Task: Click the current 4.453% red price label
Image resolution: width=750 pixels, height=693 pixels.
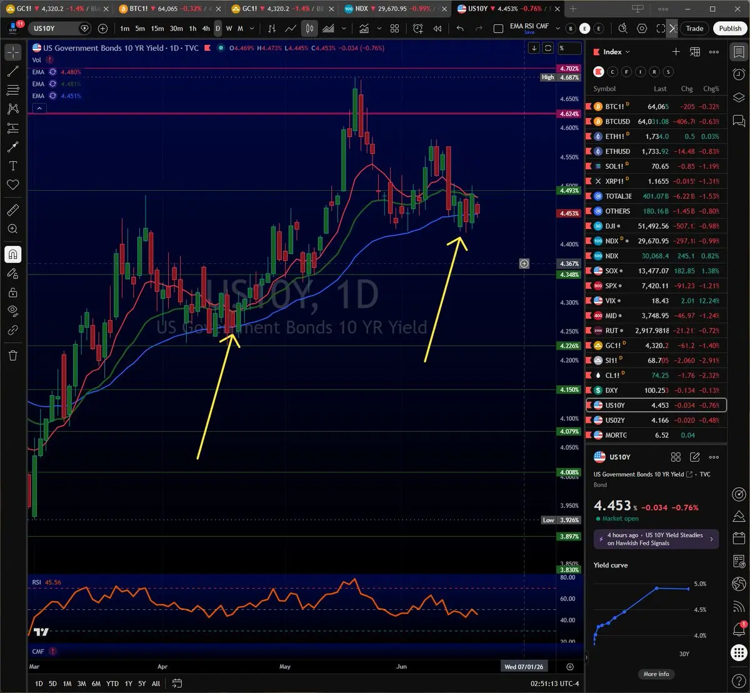Action: click(569, 213)
